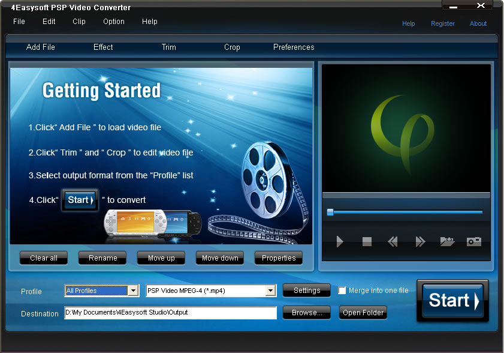Open the PSP Video MPEG-4 format dropdown
The image size is (504, 353).
click(271, 291)
